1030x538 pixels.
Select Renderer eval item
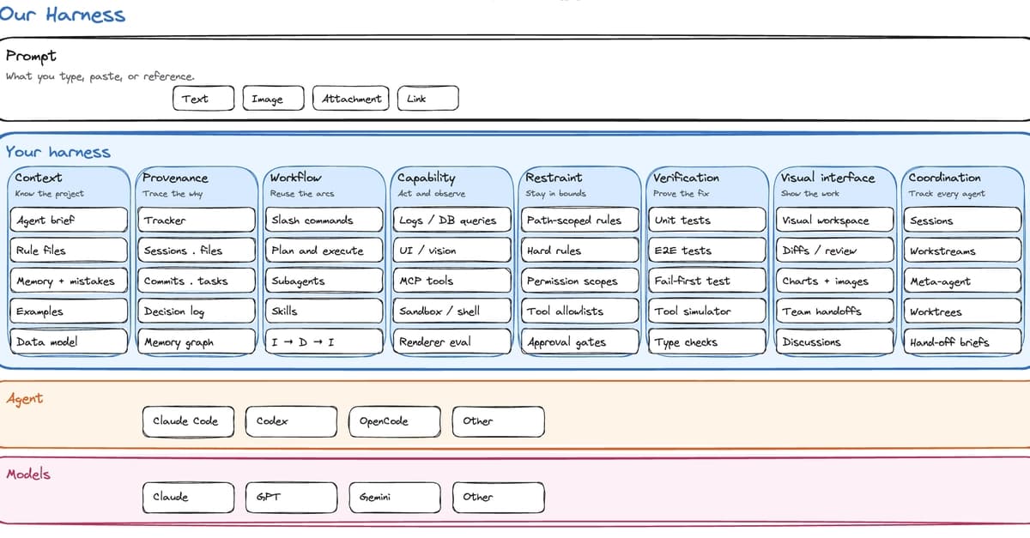tap(452, 342)
